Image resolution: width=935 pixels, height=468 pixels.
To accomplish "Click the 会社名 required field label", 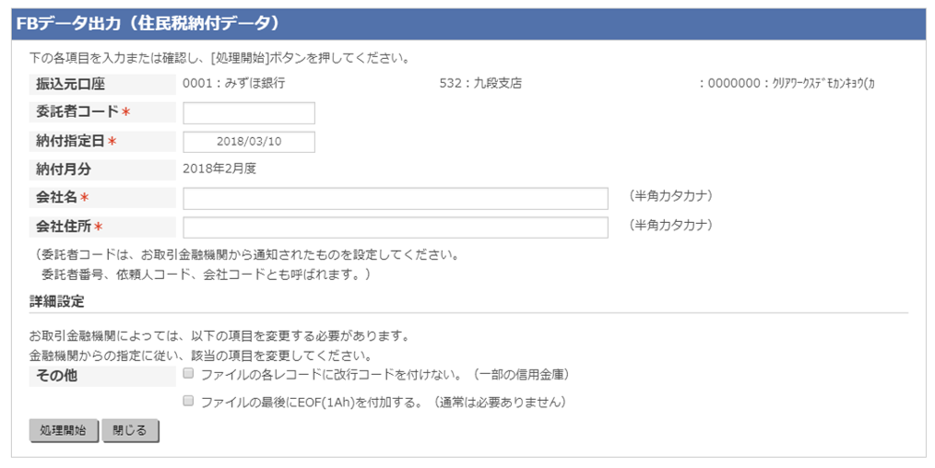I will (x=62, y=197).
